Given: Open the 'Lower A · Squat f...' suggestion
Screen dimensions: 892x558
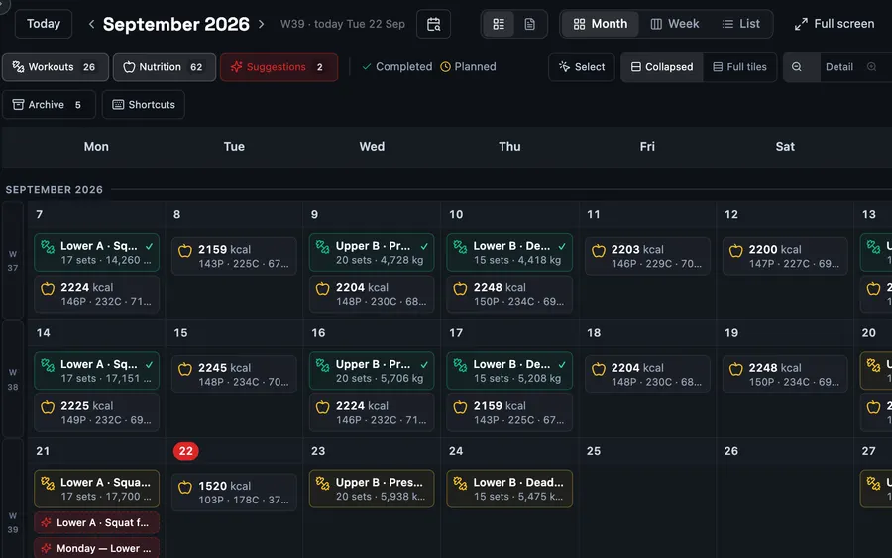Looking at the screenshot, I should [97, 522].
